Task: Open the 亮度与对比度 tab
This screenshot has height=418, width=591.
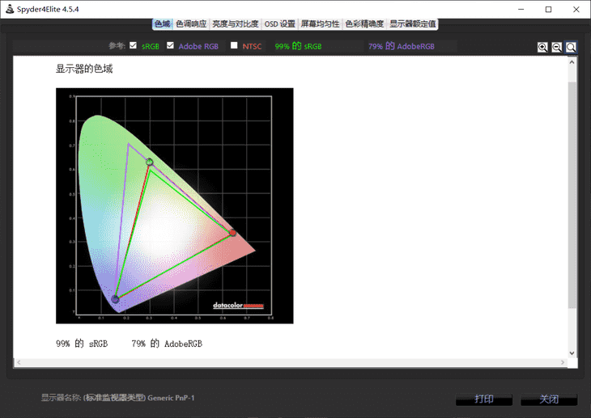Action: (x=236, y=24)
